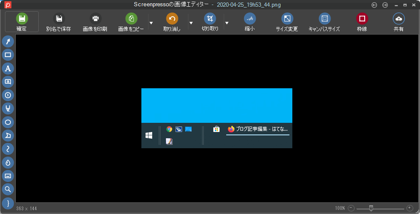Expand the dropdown arrow beside 切り取り
The height and width of the screenshot is (214, 420).
227,23
